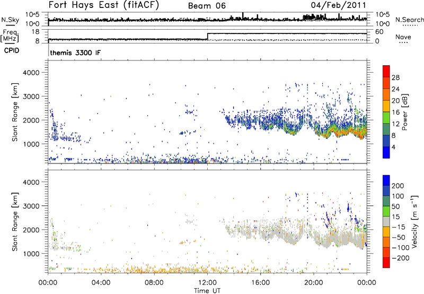This screenshot has height=294, width=424.
Task: Click the '18' tick on frequency axis
Action: click(x=36, y=32)
